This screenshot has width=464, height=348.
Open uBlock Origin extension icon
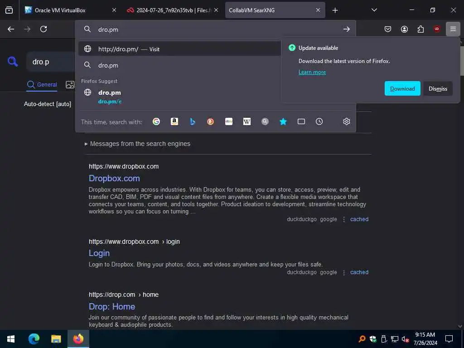point(437,29)
